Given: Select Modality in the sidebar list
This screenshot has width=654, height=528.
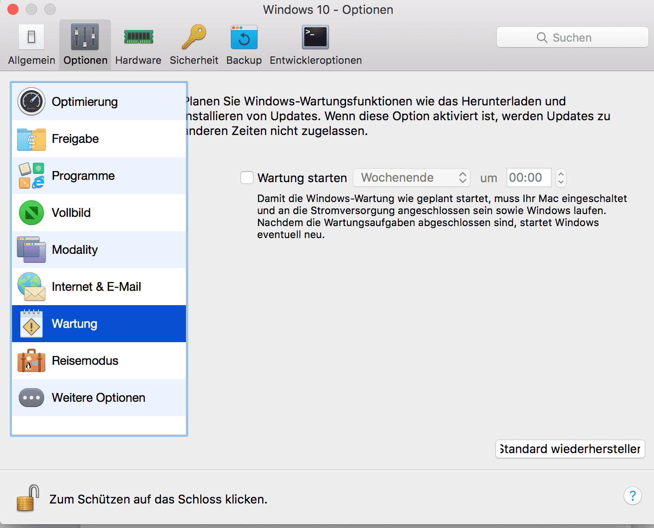Looking at the screenshot, I should click(x=99, y=250).
